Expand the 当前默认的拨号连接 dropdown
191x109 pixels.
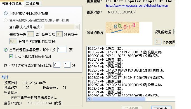(x=77, y=27)
